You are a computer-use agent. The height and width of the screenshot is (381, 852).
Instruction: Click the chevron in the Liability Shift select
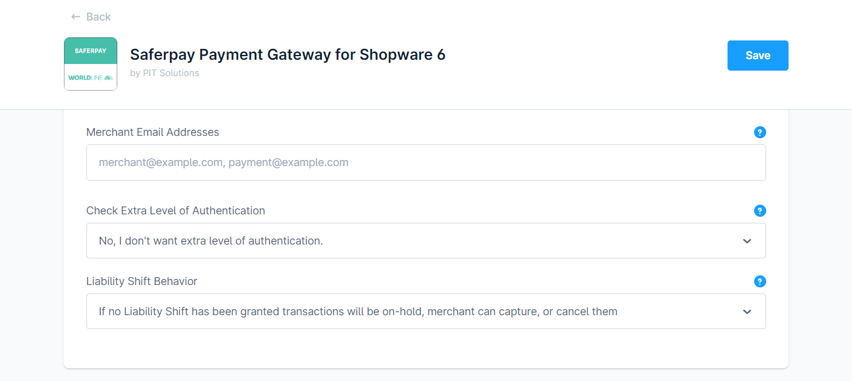click(747, 312)
